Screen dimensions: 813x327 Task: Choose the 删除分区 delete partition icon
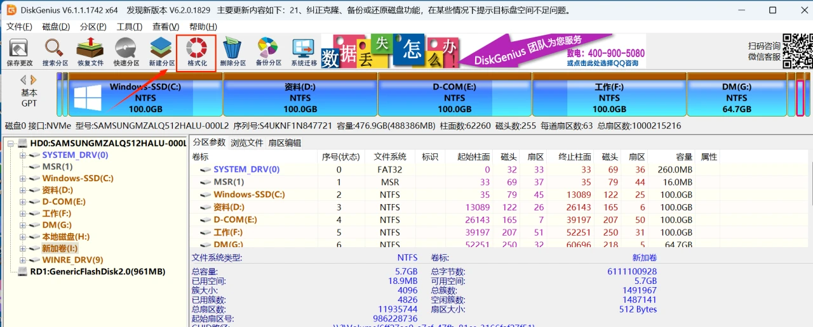(x=232, y=53)
